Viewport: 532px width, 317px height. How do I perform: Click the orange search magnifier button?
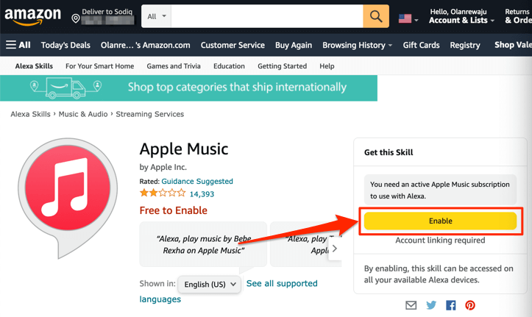pos(375,16)
